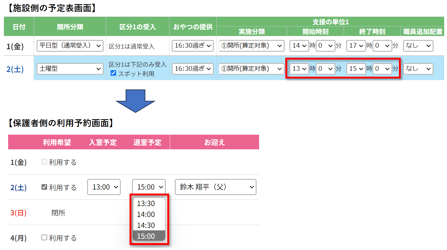Open 職員追加配置 dropdown for 1(金)
The height and width of the screenshot is (250, 447).
click(x=418, y=46)
